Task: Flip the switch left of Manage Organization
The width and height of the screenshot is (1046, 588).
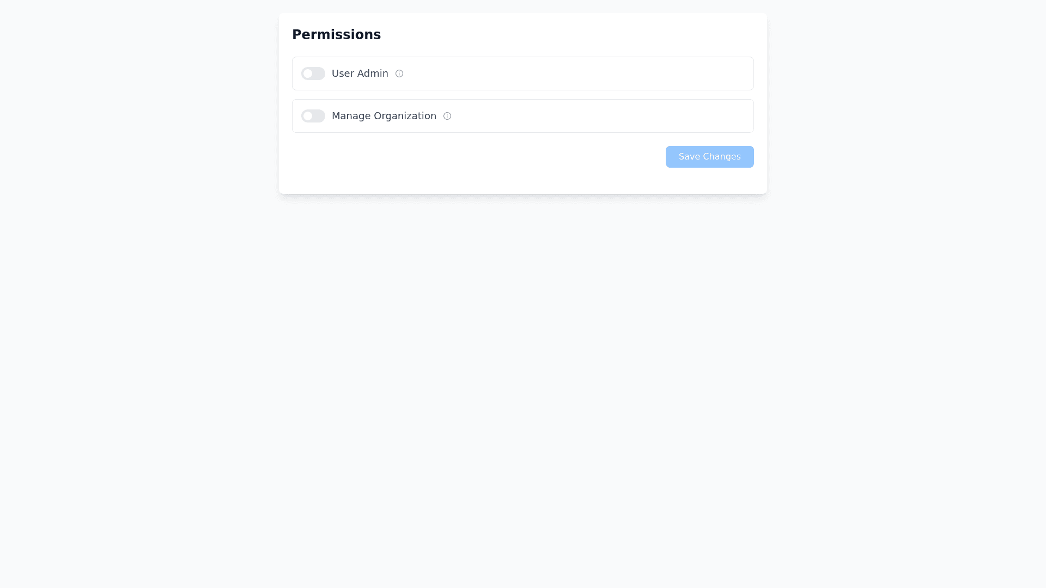Action: click(313, 116)
